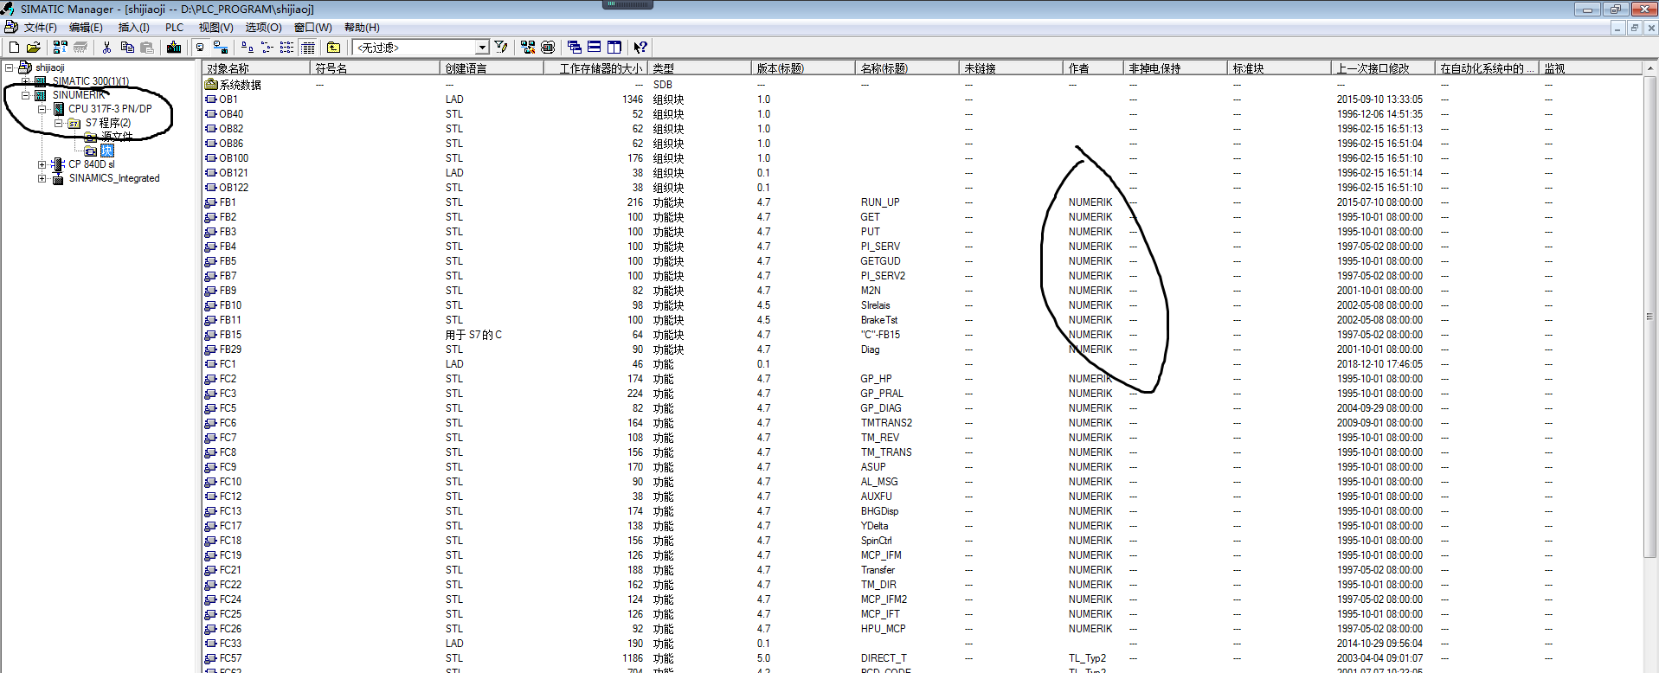Select the OB100 block in the list

tap(233, 158)
